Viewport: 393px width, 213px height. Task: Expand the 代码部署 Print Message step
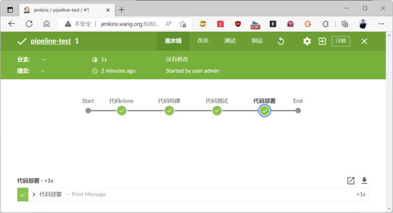pos(34,195)
